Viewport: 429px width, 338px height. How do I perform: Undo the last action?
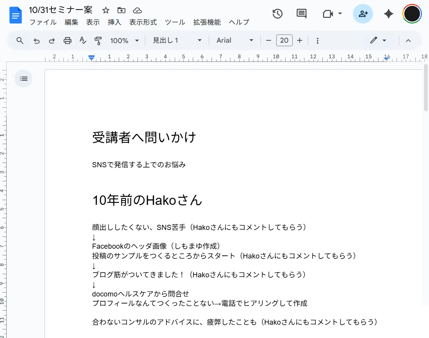click(x=36, y=41)
